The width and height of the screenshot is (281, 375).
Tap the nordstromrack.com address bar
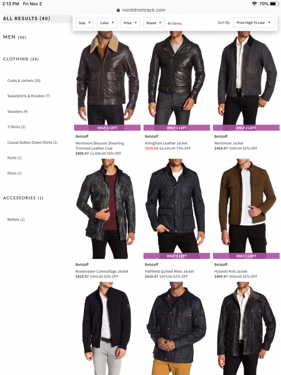141,10
